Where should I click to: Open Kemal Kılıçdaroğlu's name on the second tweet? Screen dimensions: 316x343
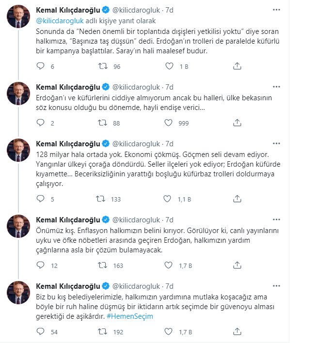[x=68, y=87]
